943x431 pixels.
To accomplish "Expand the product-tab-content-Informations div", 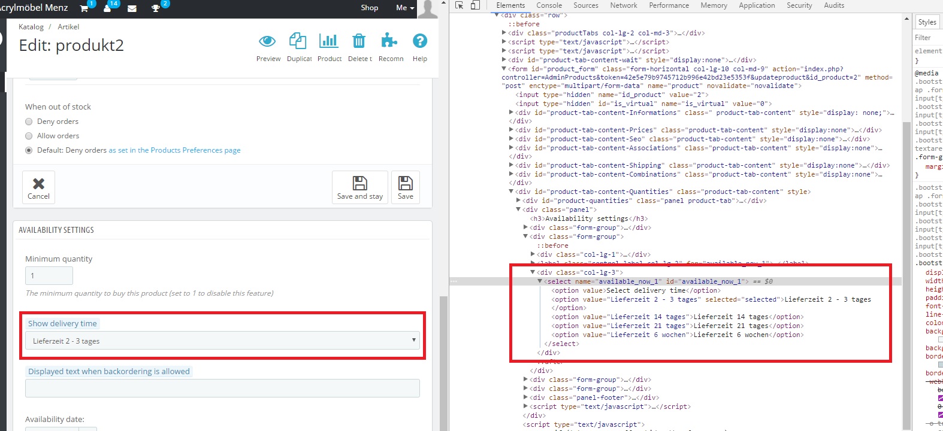I will pos(511,113).
